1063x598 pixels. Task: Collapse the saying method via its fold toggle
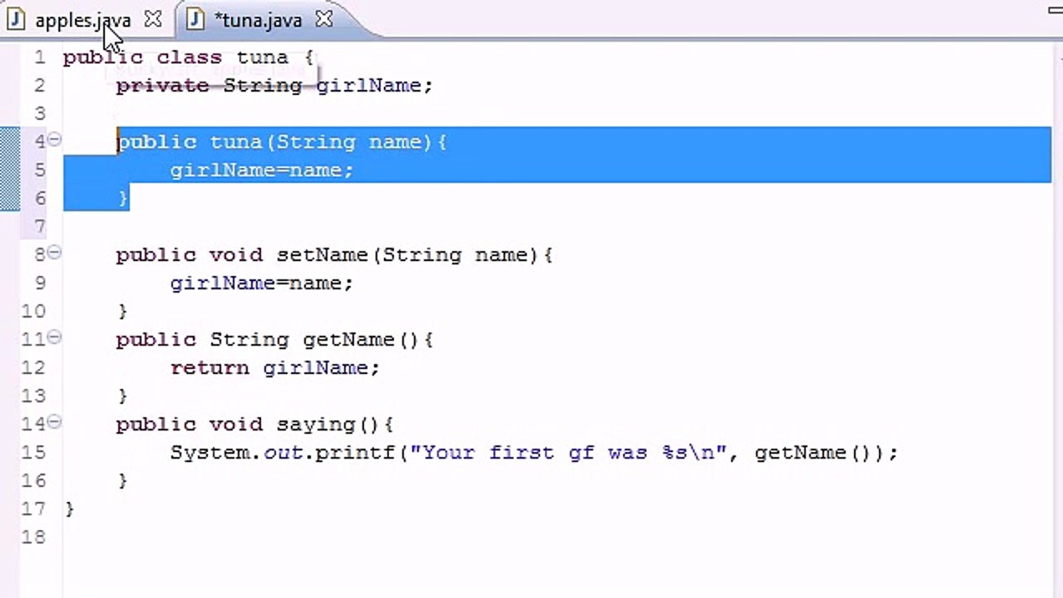pyautogui.click(x=54, y=422)
